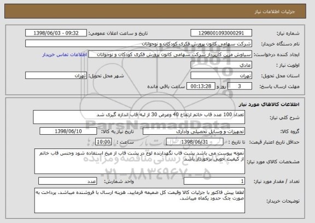Click the شرح کلی نیاز label
Screen dimensions: 315x223
[x=284, y=118]
